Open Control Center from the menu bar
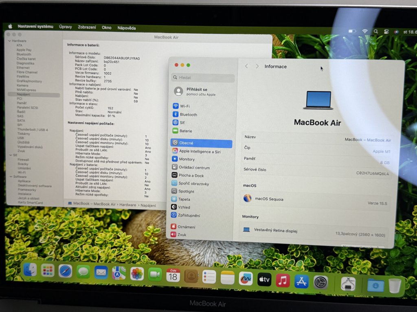 pyautogui.click(x=386, y=32)
